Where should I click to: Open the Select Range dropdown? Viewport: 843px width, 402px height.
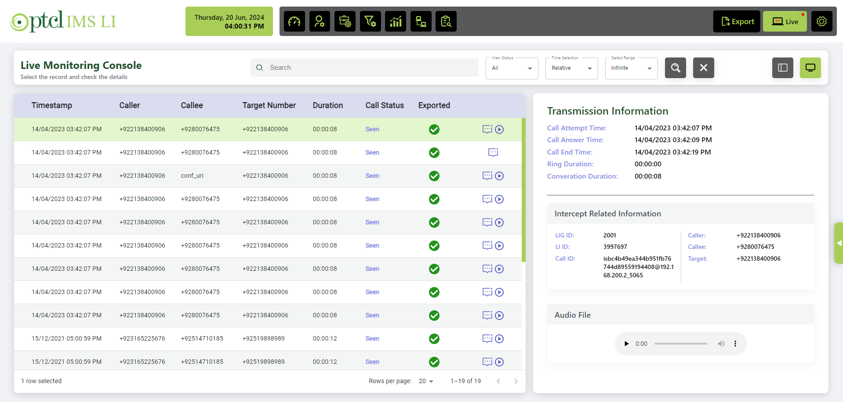(x=631, y=68)
